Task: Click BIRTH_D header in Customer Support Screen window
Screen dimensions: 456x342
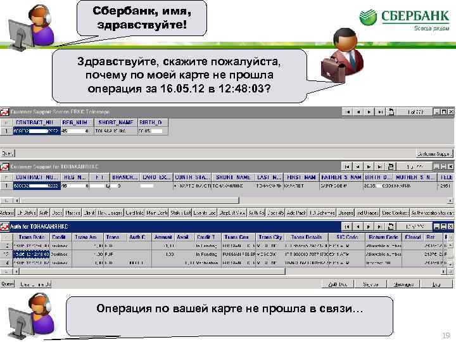Action: (153, 122)
